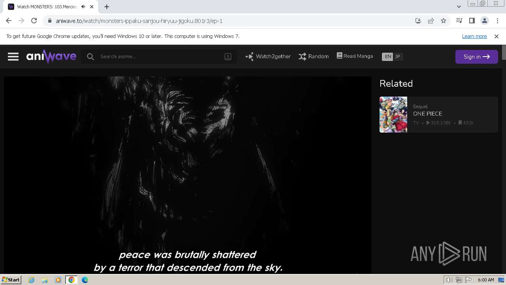Image resolution: width=506 pixels, height=285 pixels.
Task: Open a Random anime
Action: (x=313, y=57)
